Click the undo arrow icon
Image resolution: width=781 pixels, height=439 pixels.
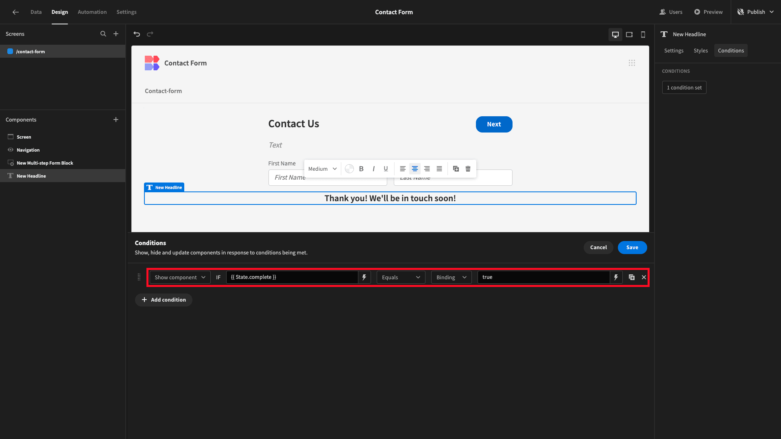coord(137,34)
